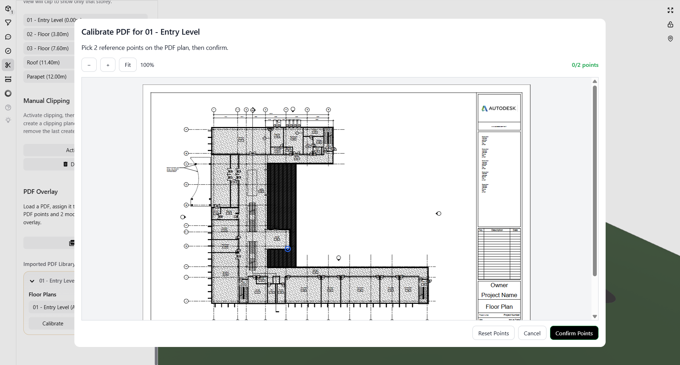Open the help question mark icon
The width and height of the screenshot is (680, 365).
(8, 108)
